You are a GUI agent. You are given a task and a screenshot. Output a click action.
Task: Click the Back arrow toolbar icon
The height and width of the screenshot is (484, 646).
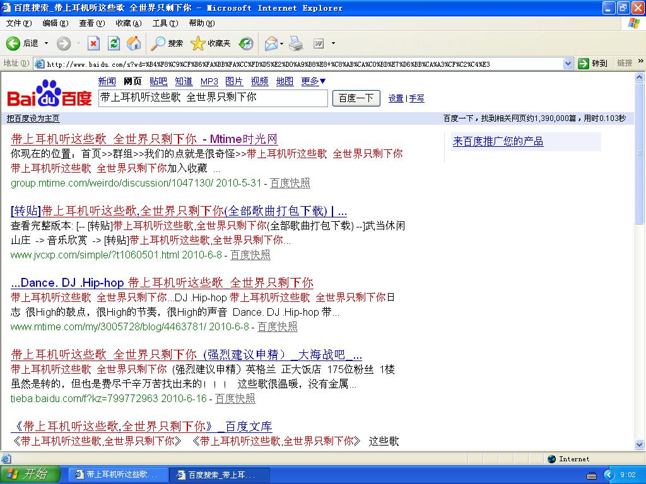13,43
